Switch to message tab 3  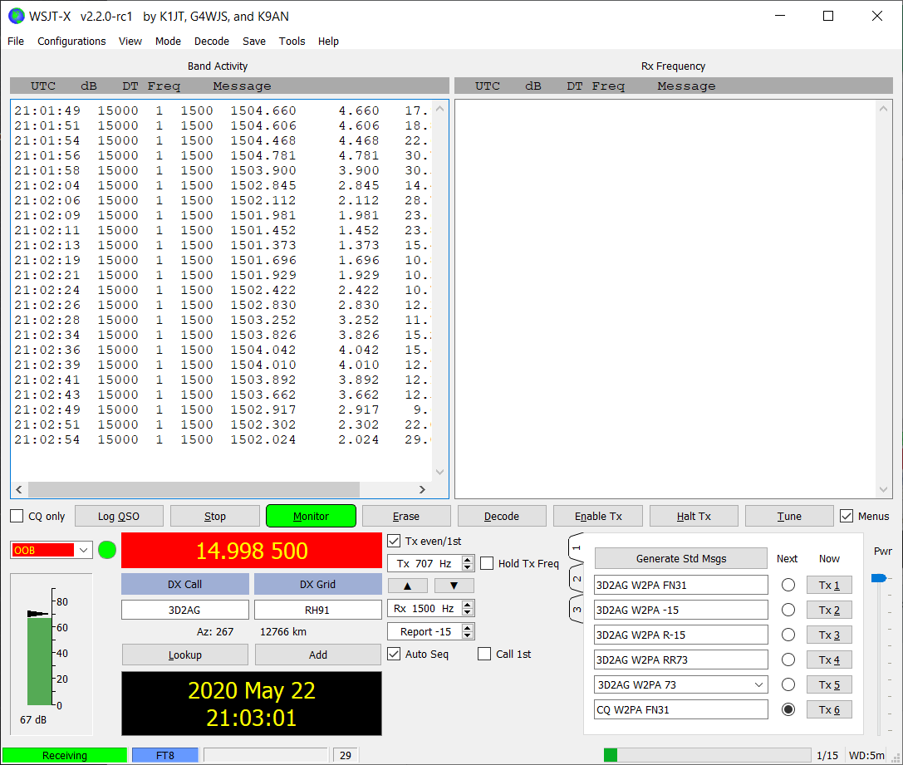click(577, 610)
